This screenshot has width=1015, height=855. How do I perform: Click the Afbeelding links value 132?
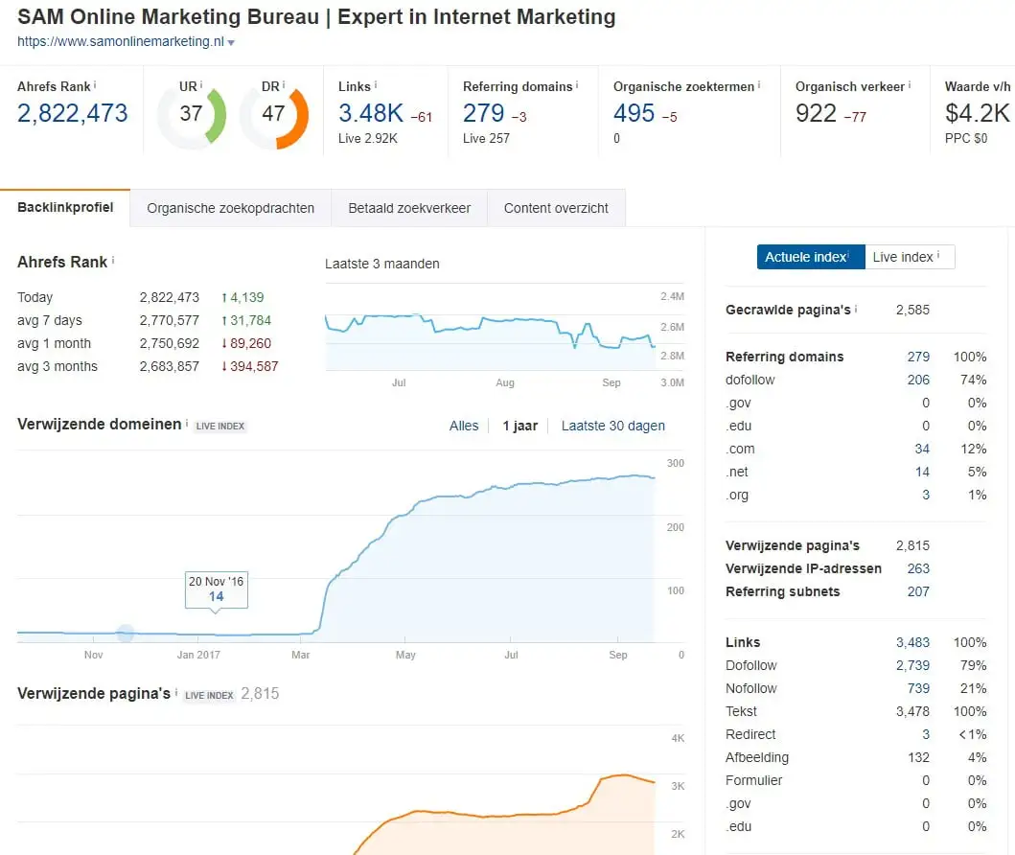click(918, 757)
